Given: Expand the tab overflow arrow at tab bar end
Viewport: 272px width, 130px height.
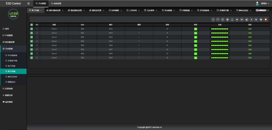Looking at the screenshot, I should tap(268, 11).
